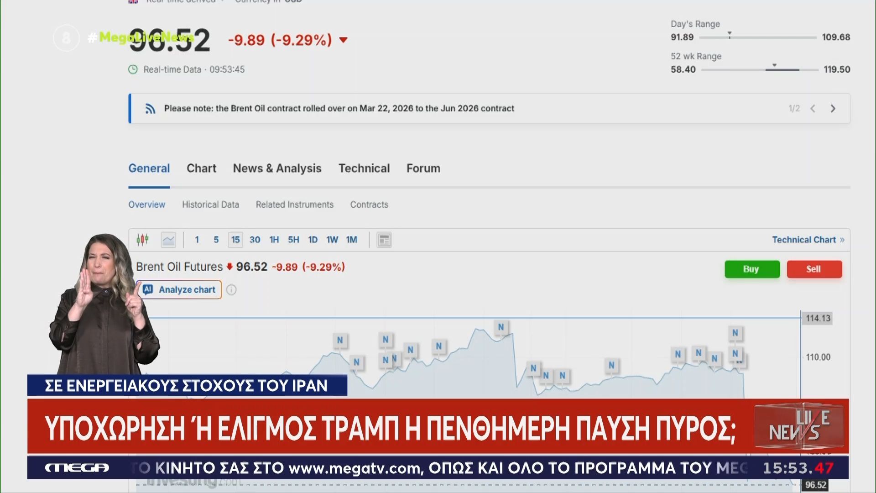Click the info icon beside Analyze chart
Image resolution: width=876 pixels, height=493 pixels.
coord(231,290)
